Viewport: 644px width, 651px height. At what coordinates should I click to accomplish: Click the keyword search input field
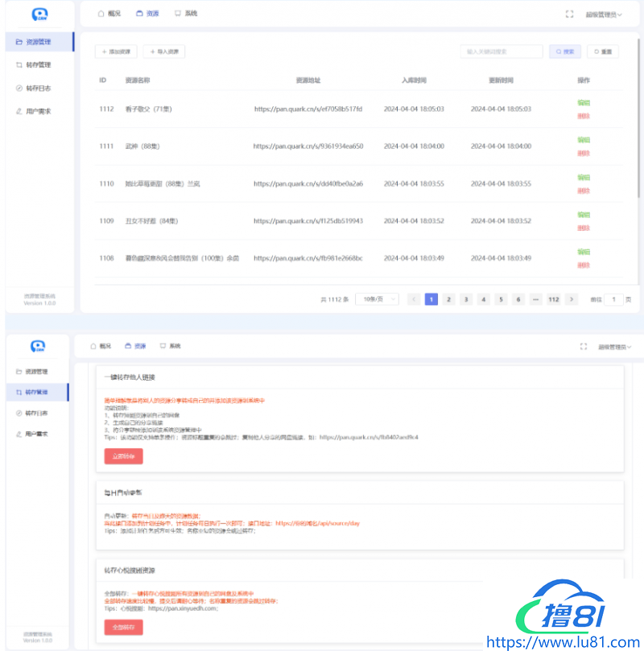pos(502,52)
